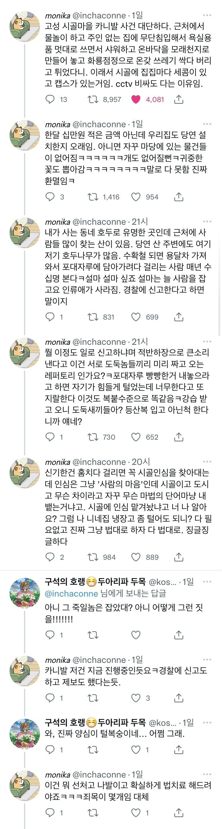
Task: Retweet the tweet with 984 retweets
Action: click(x=93, y=557)
